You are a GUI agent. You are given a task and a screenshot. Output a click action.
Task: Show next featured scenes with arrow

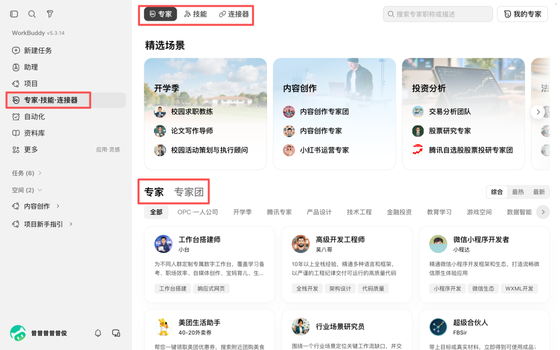click(x=538, y=112)
